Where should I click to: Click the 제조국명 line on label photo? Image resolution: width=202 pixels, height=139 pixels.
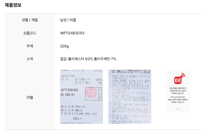pos(71,110)
